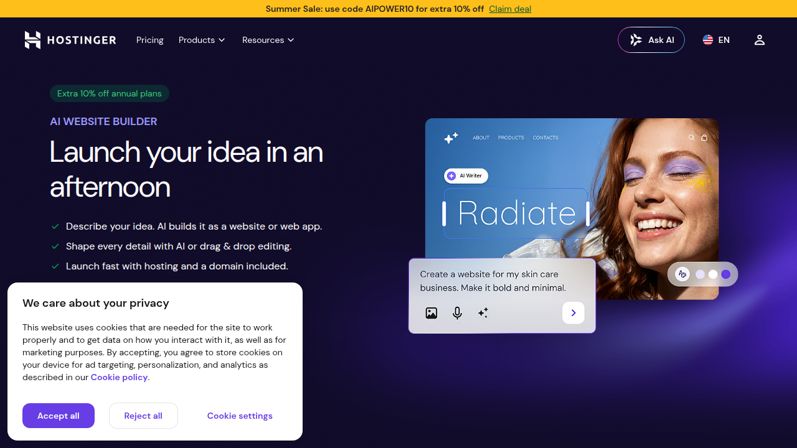Select the white color dot
797x448 pixels.
pos(713,274)
